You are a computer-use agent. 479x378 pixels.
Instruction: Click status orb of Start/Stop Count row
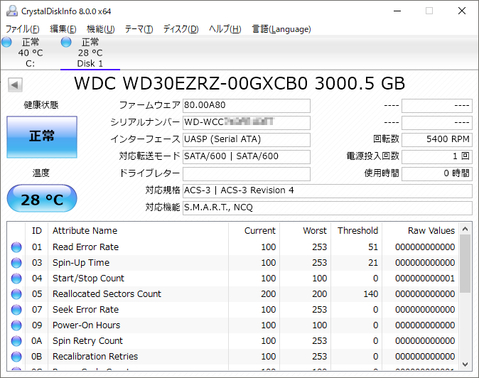pos(16,278)
